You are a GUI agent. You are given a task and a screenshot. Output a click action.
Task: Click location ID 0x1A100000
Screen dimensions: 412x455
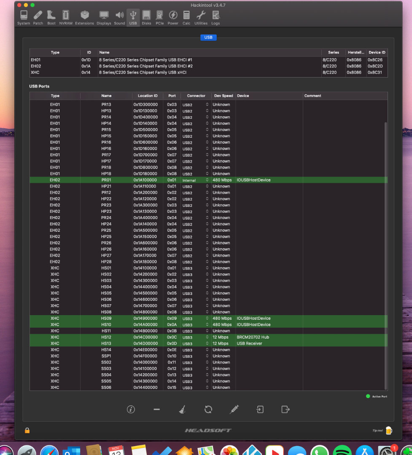145,180
